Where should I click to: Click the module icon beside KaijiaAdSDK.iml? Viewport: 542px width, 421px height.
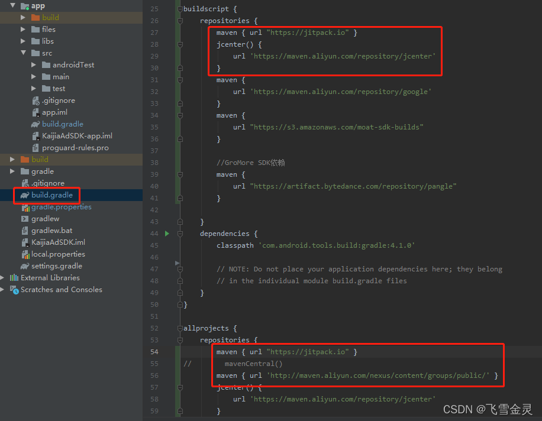26,242
